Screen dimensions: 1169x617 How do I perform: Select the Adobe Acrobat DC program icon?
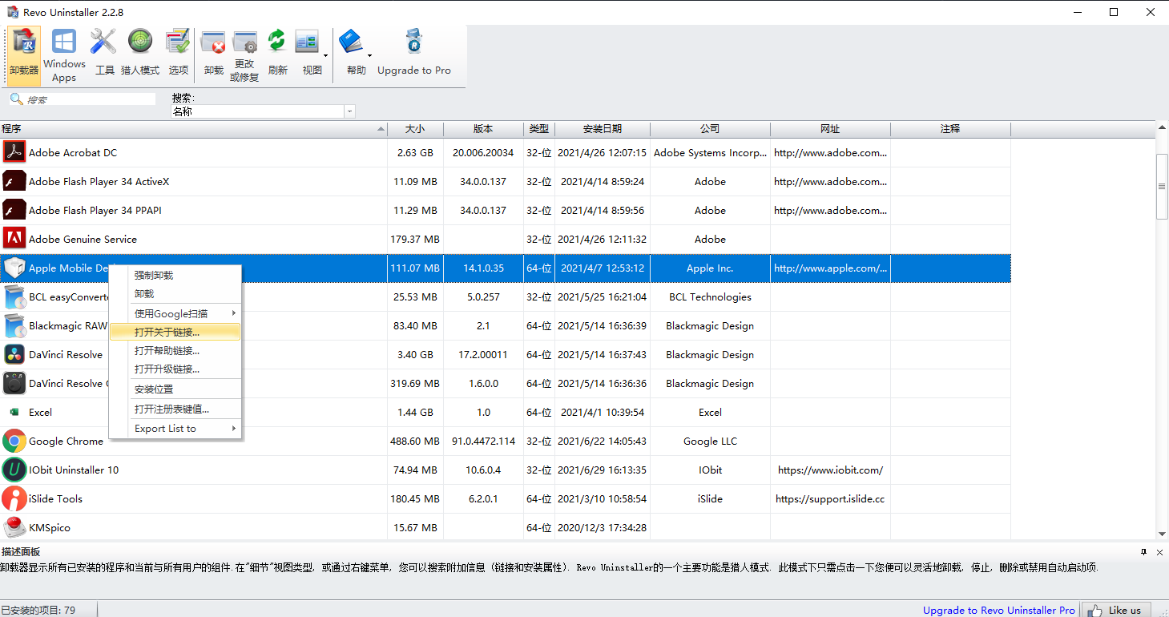[14, 152]
